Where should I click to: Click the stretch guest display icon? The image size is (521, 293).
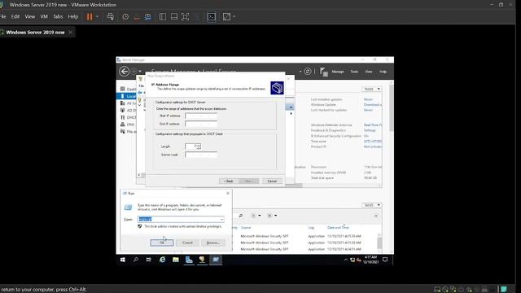226,16
